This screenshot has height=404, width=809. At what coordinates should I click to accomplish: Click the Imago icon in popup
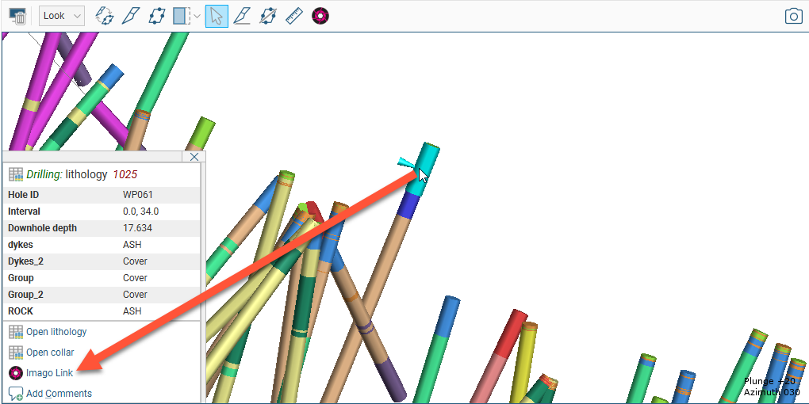[x=16, y=373]
